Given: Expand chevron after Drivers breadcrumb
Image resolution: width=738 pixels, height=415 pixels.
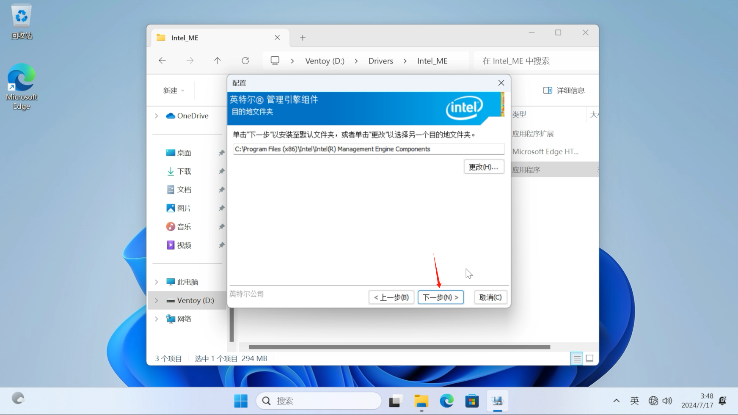Looking at the screenshot, I should (405, 61).
